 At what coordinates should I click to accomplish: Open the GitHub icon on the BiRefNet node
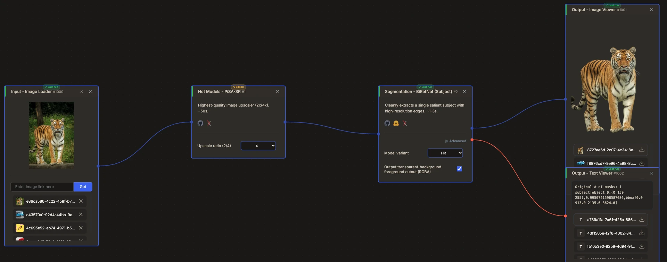pos(387,123)
